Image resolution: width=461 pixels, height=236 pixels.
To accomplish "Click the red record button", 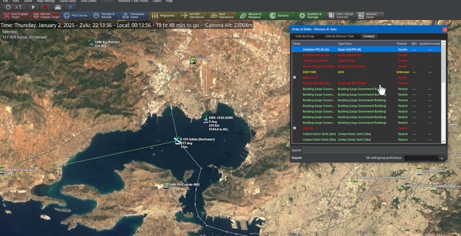I will click(45, 7).
